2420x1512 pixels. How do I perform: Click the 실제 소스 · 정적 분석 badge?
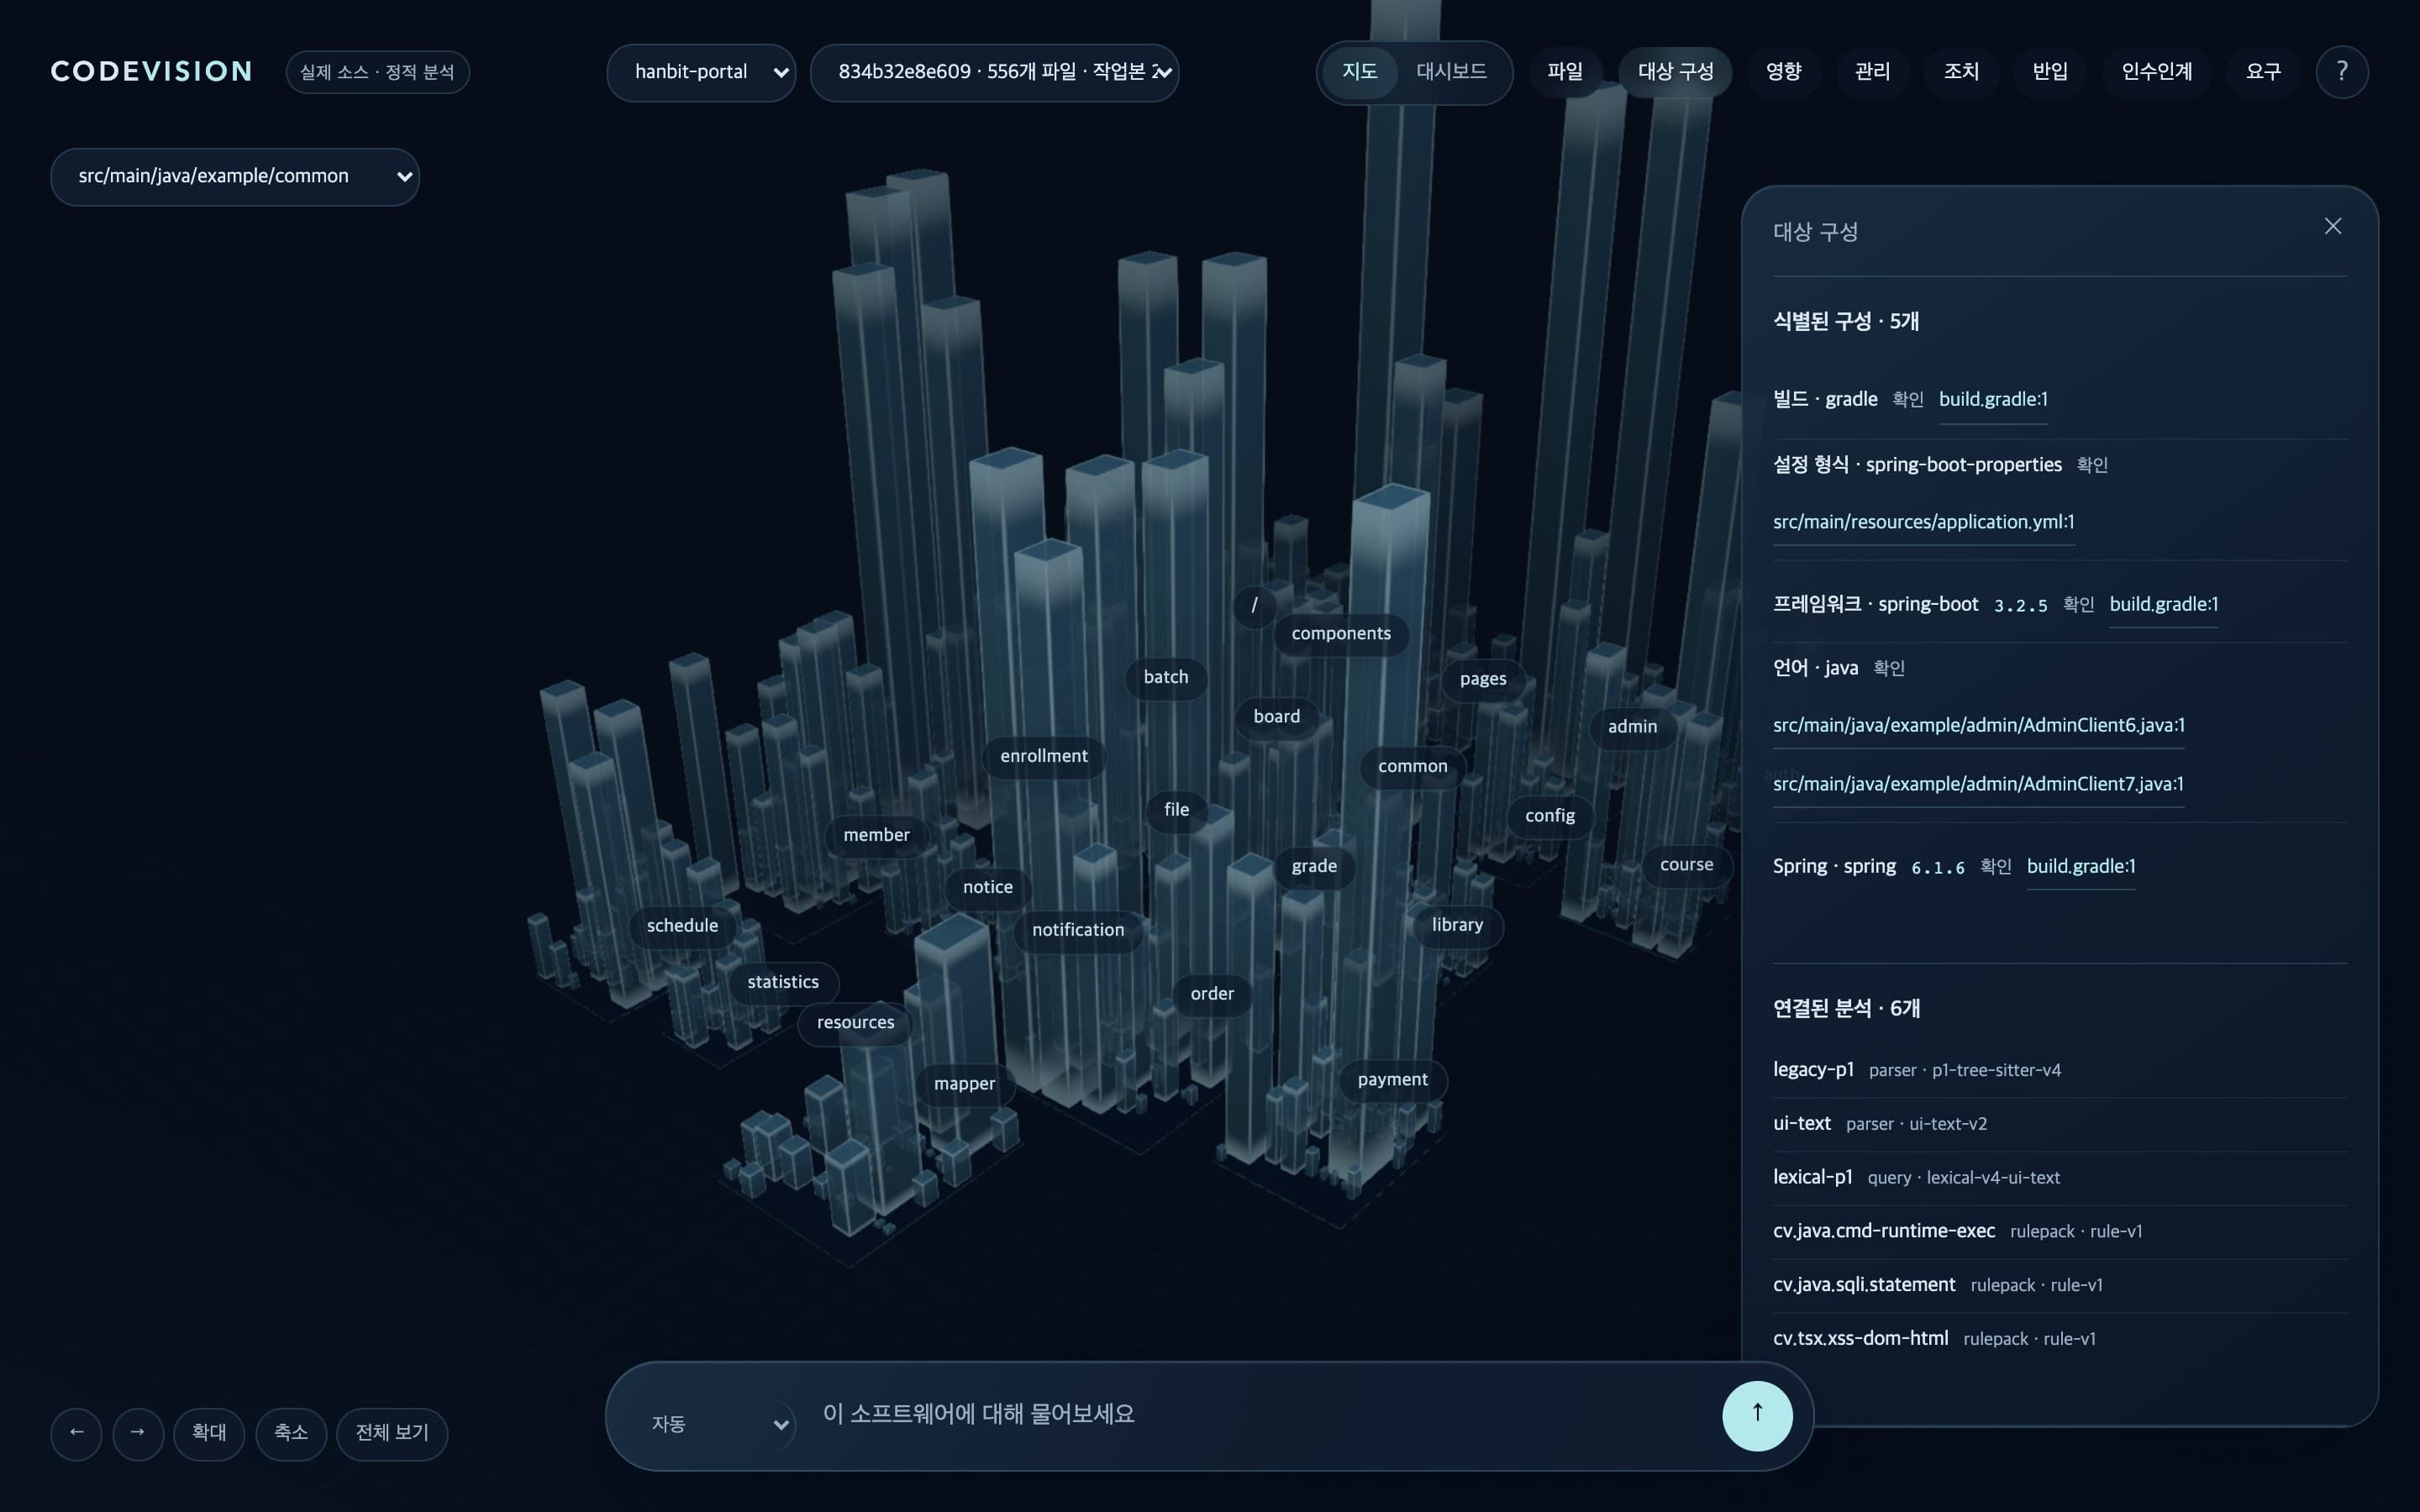[x=377, y=72]
